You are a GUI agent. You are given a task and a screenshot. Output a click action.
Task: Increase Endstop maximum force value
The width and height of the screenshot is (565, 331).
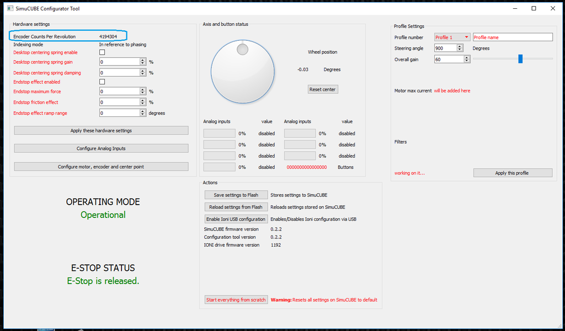[x=143, y=89]
